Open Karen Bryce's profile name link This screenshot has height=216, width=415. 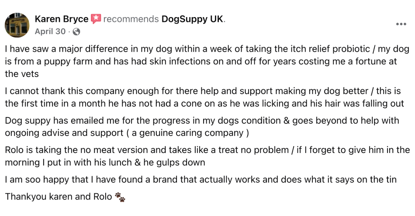[61, 19]
